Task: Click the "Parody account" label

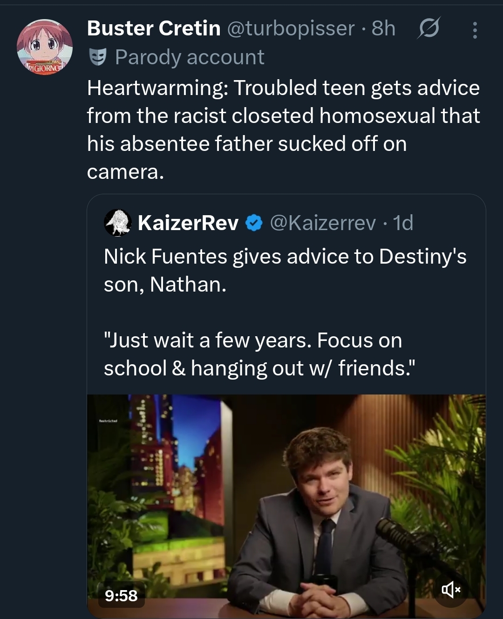Action: (190, 57)
